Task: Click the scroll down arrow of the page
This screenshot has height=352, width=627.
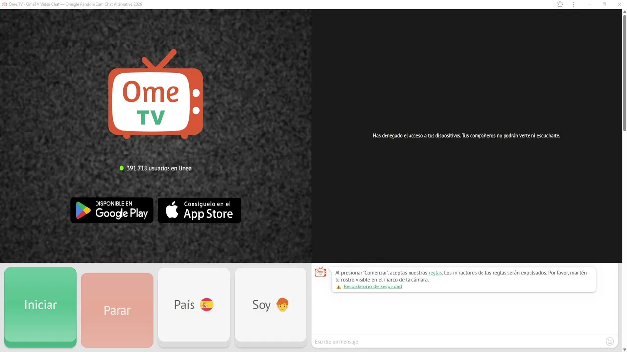Action: click(x=624, y=349)
